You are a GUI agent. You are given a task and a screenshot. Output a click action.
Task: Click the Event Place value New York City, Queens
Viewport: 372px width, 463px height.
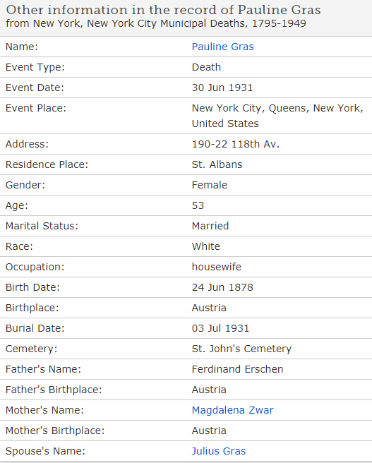tap(277, 116)
